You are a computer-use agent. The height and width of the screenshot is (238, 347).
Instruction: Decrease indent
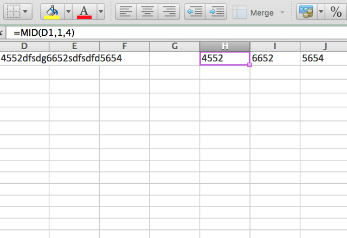(x=195, y=12)
